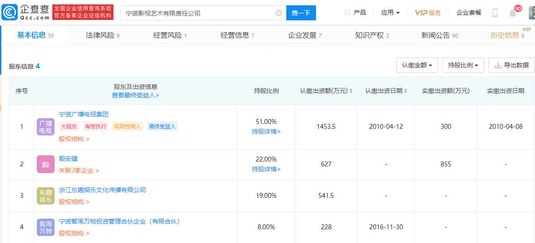The width and height of the screenshot is (535, 243).
Task: Click the 大股东 tag
Action: (70, 127)
